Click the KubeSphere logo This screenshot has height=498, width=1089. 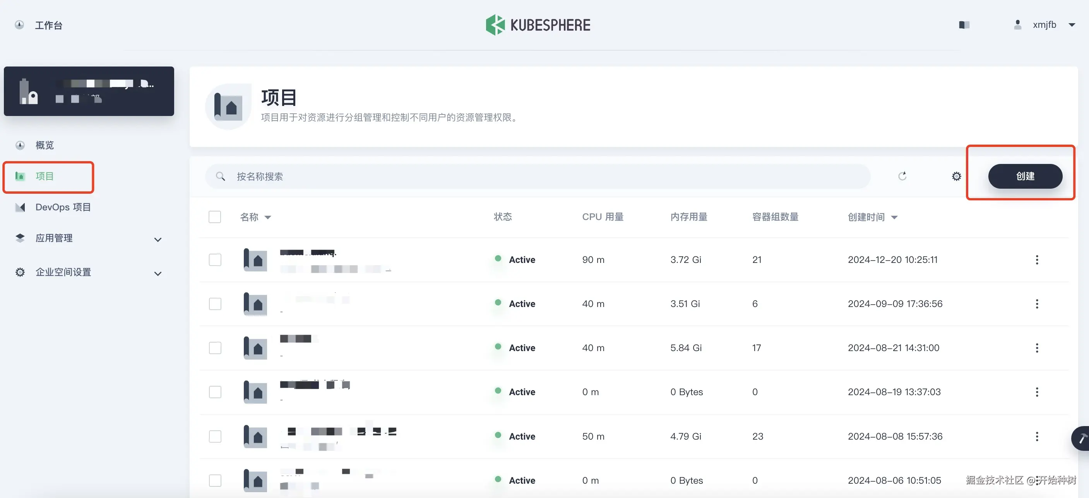click(538, 25)
